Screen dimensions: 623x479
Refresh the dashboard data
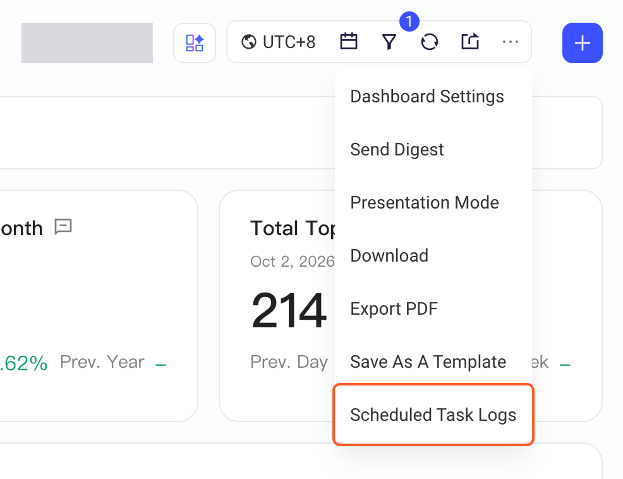click(x=430, y=42)
